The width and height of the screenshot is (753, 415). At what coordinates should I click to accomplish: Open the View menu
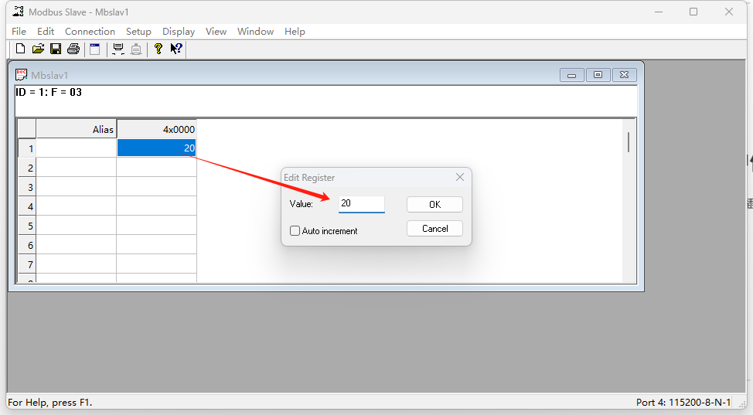coord(216,32)
